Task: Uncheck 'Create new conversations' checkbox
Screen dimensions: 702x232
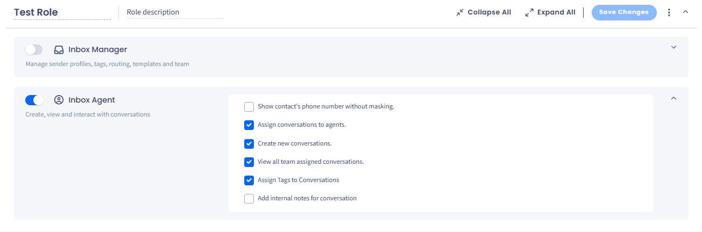Action: [x=249, y=143]
